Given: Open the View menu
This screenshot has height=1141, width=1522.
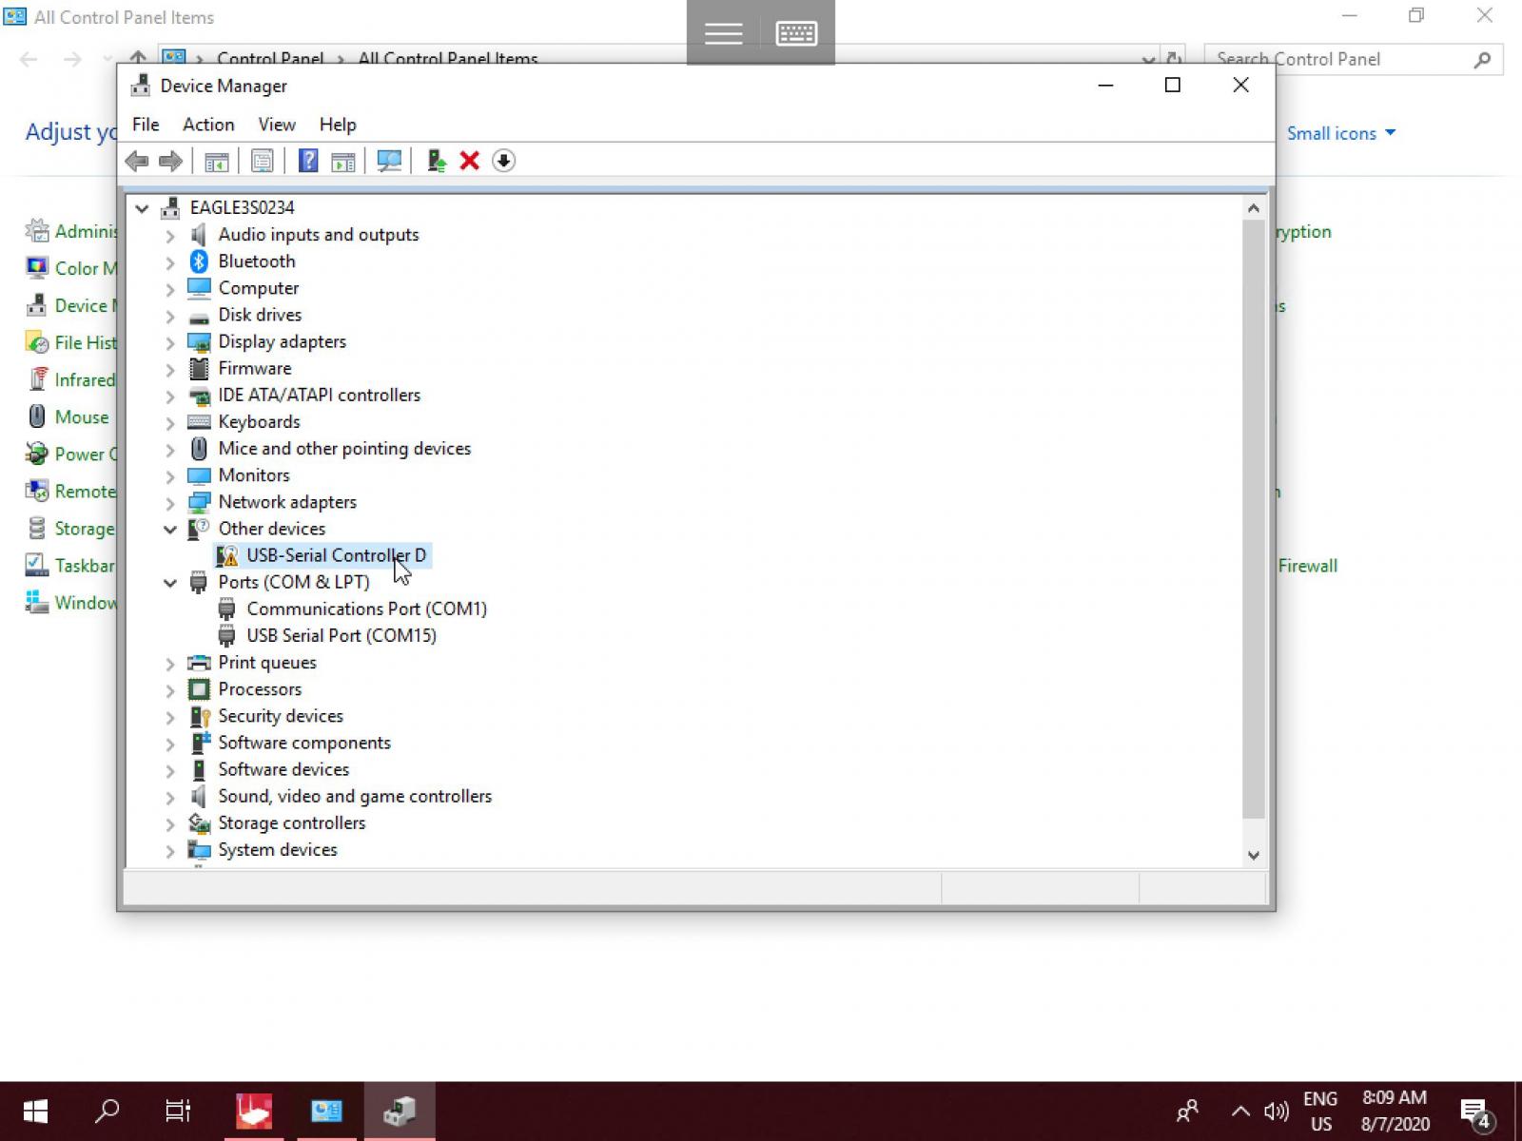Looking at the screenshot, I should click(x=277, y=125).
